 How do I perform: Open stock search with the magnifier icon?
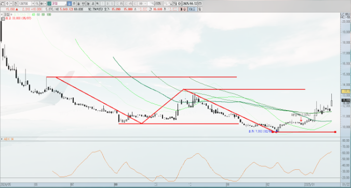pyautogui.click(x=37, y=3)
